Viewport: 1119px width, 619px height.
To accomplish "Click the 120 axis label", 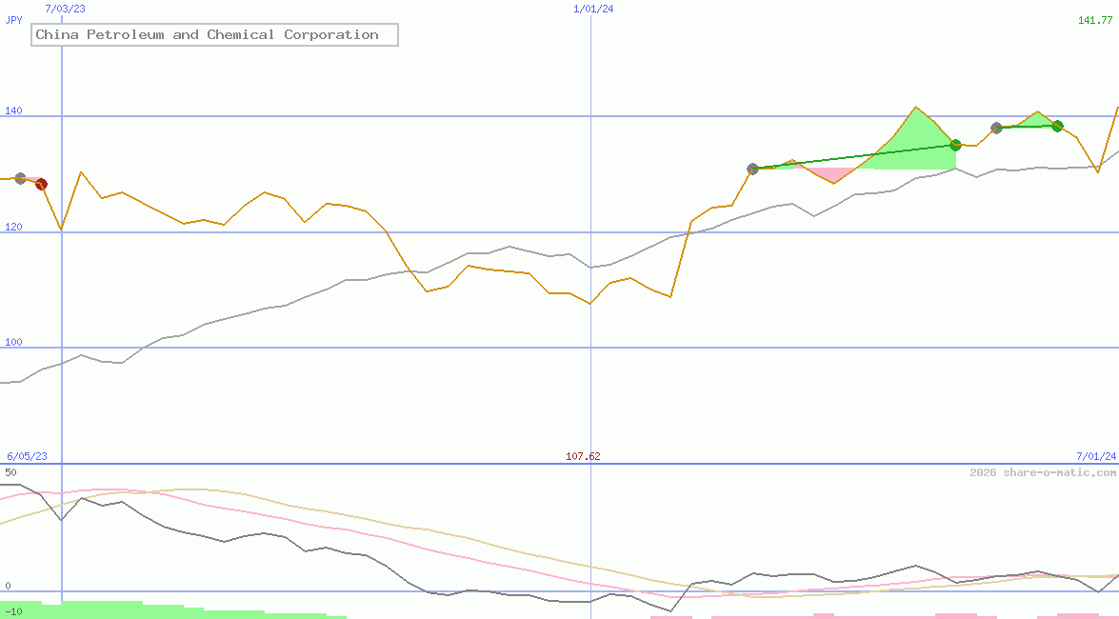I will pyautogui.click(x=13, y=227).
